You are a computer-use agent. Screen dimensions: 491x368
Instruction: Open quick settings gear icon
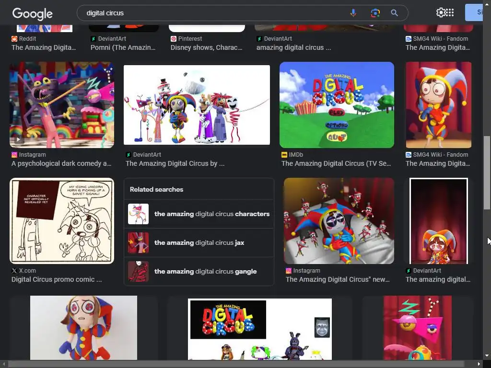coord(441,12)
